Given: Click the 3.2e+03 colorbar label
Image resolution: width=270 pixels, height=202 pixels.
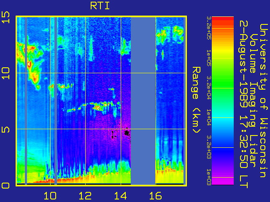Looking at the screenshot, I should coord(209,147).
